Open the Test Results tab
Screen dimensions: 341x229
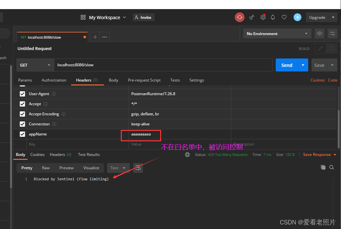[x=89, y=155]
